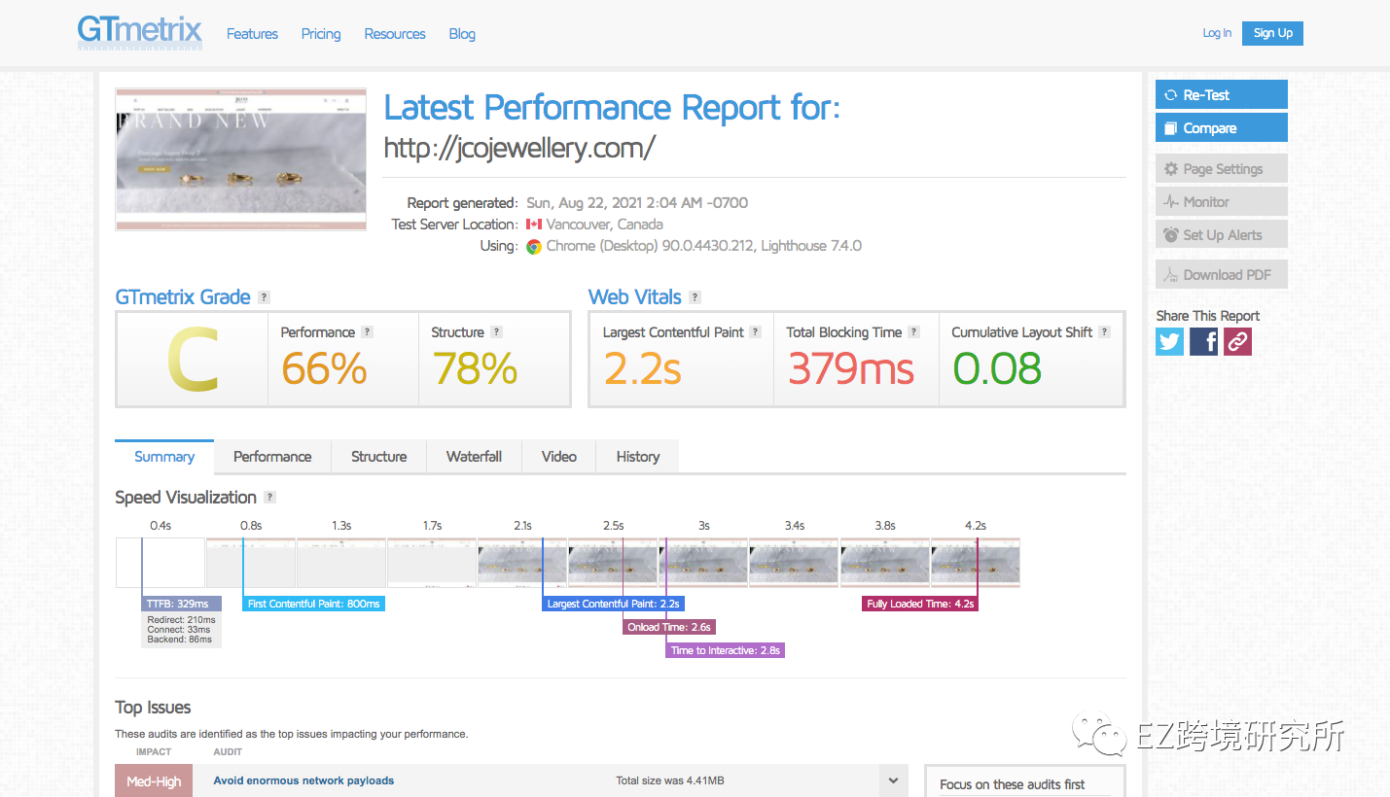Click the Log In link
This screenshot has width=1390, height=797.
[1217, 33]
